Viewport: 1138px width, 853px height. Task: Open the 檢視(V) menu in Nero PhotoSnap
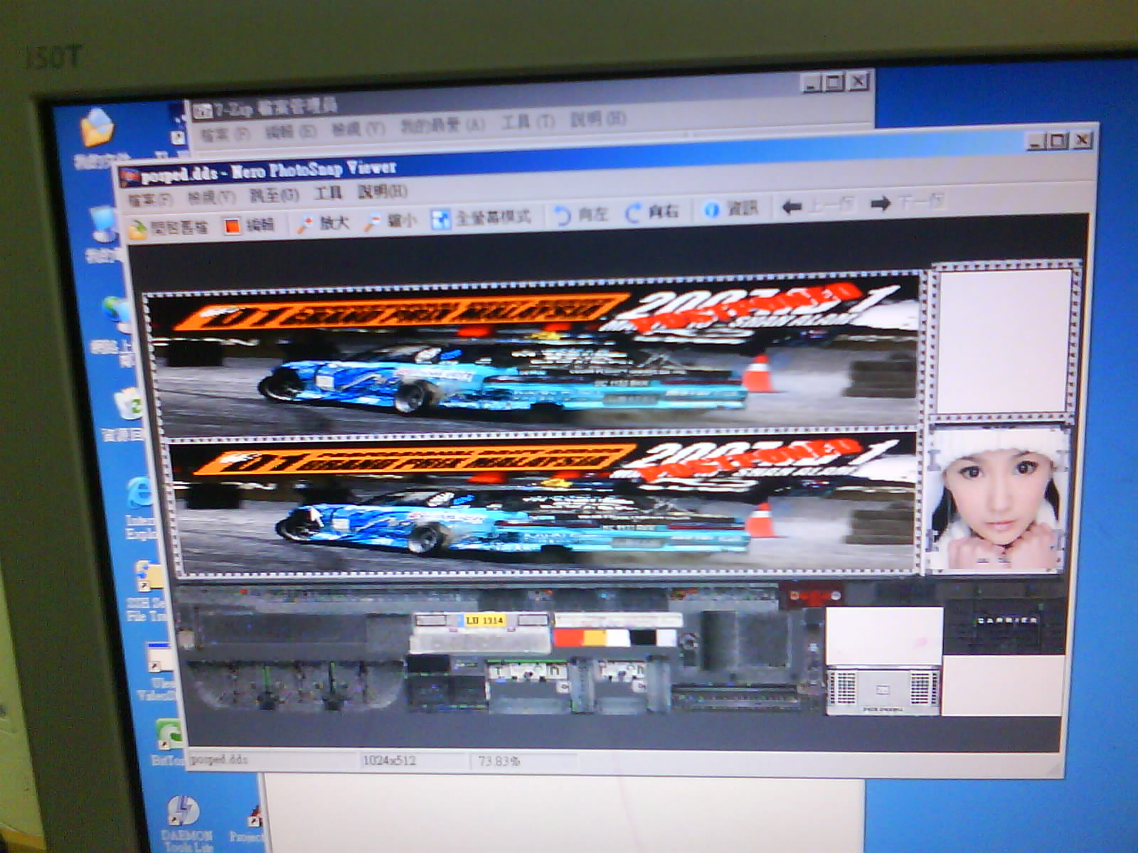(x=211, y=197)
